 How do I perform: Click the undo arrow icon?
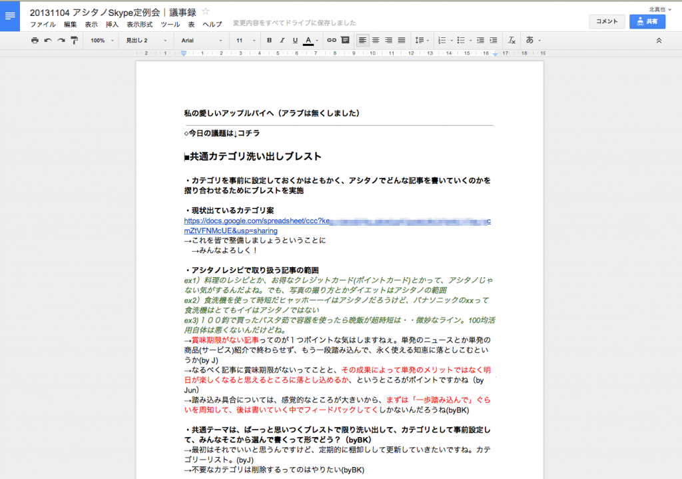(x=48, y=41)
